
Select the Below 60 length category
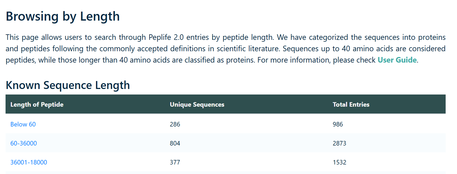click(x=23, y=124)
